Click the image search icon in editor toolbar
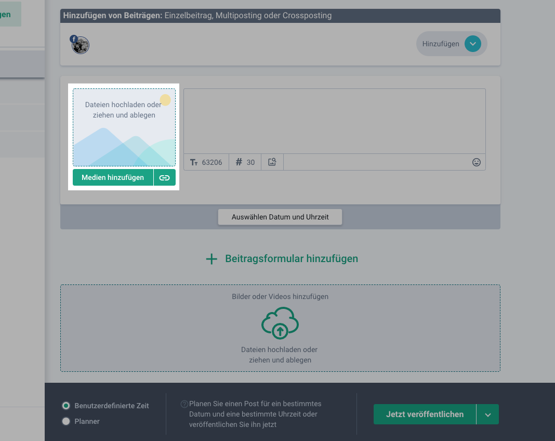 [x=272, y=162]
